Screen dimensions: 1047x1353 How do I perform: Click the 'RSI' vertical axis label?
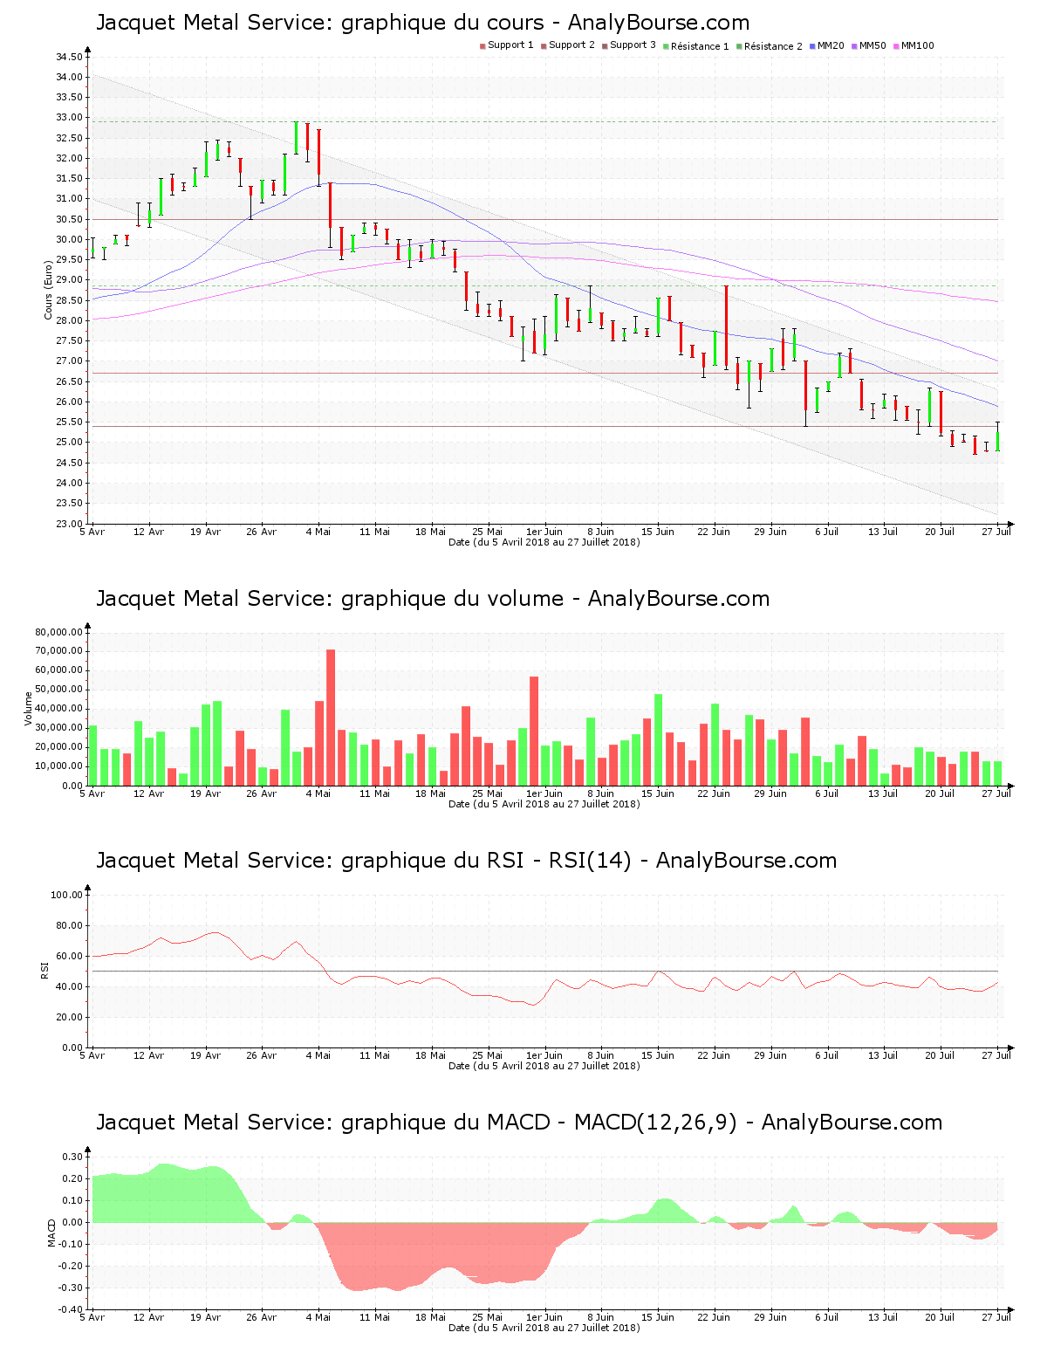(x=44, y=971)
